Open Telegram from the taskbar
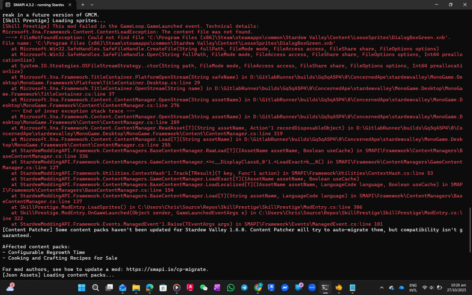This screenshot has height=295, width=472. pyautogui.click(x=244, y=287)
